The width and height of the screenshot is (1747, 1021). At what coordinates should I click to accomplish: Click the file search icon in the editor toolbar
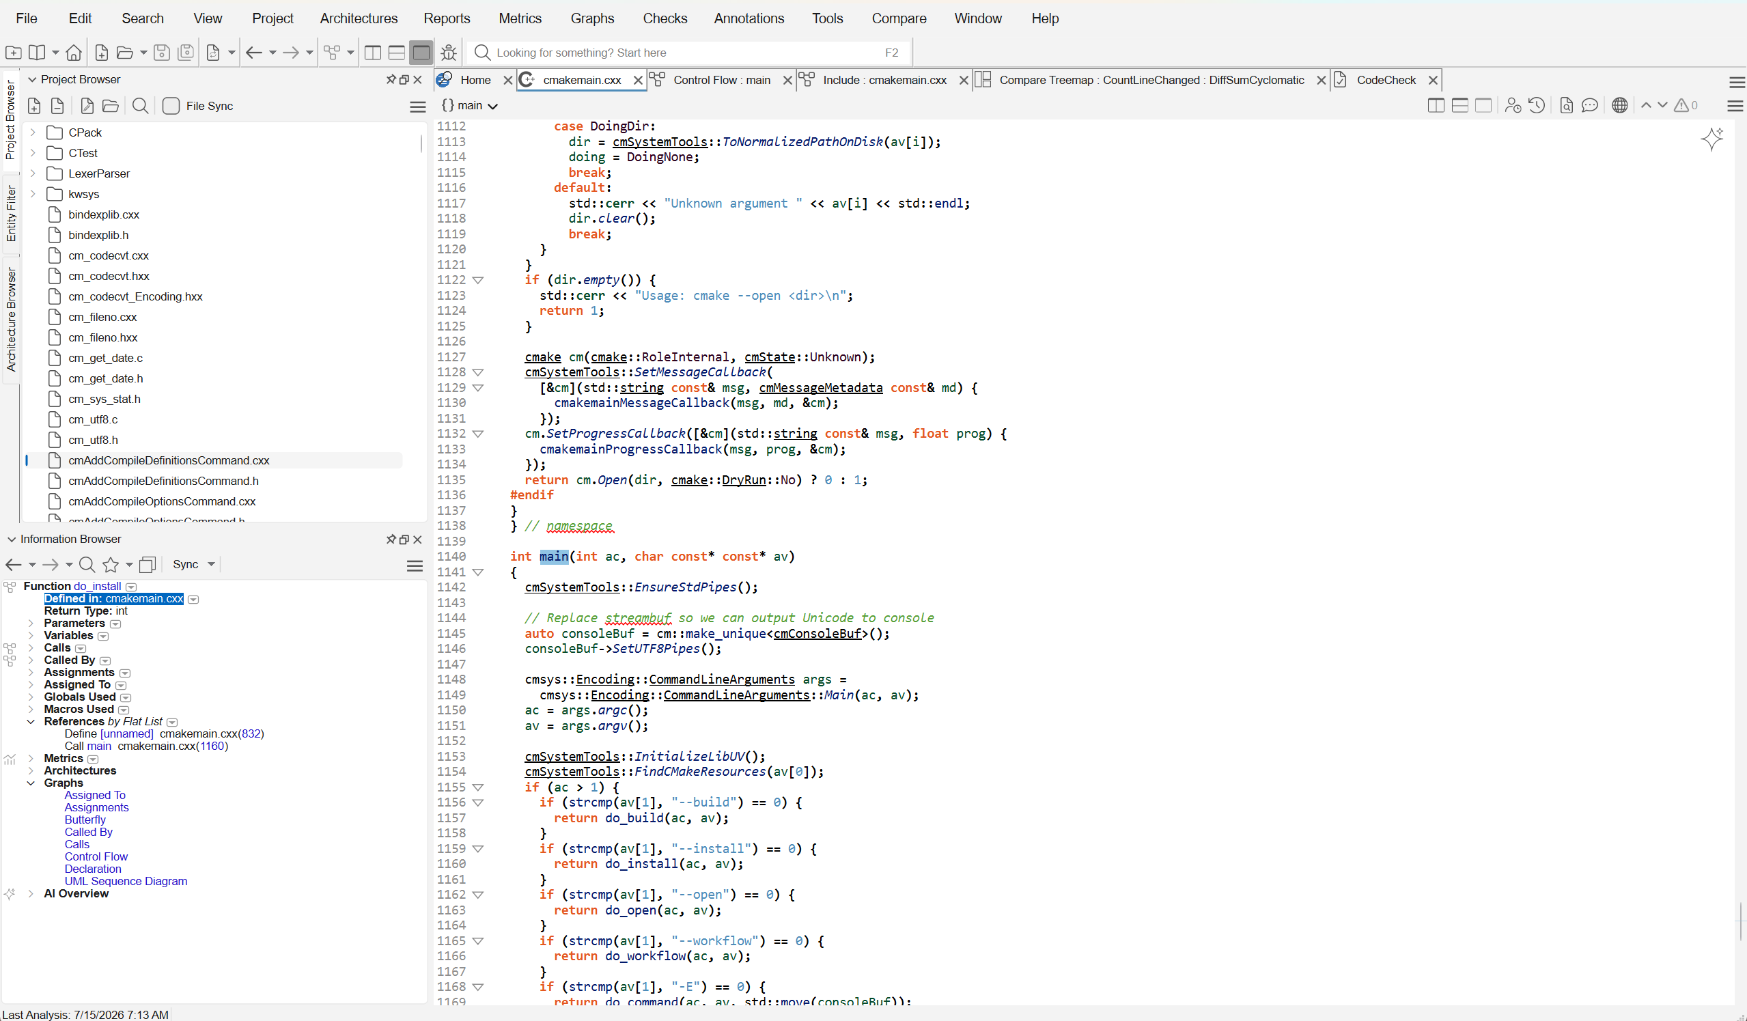[x=1566, y=105]
